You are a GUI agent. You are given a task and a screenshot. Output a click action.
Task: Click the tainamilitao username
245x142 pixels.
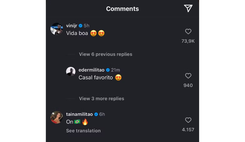[79, 114]
